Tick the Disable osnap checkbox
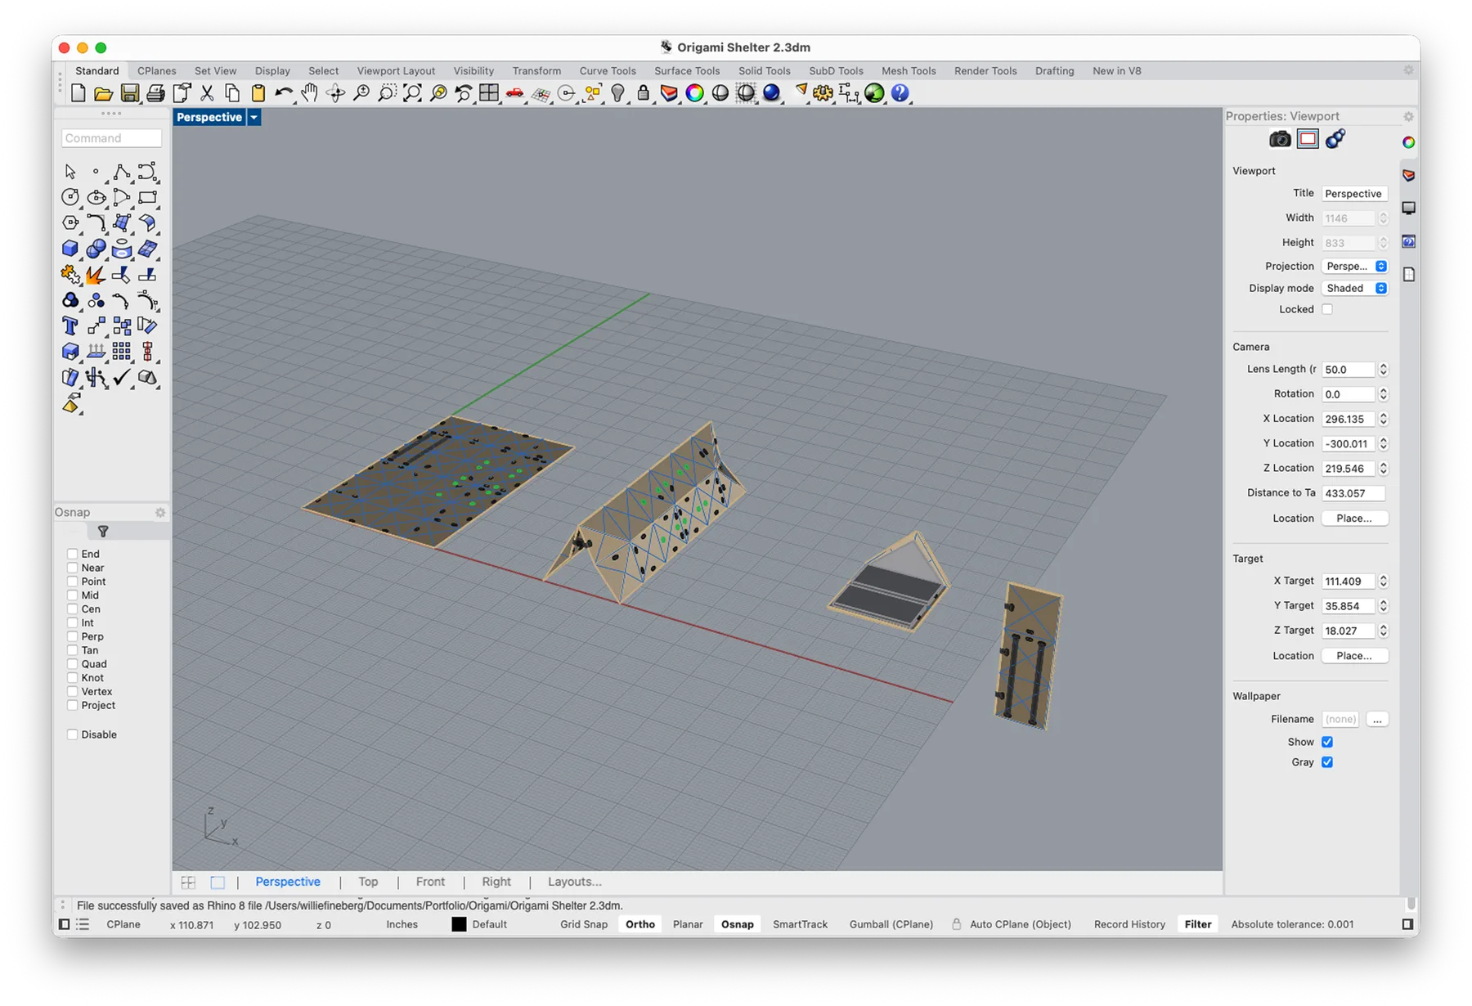Viewport: 1472px width, 1006px height. click(x=73, y=734)
